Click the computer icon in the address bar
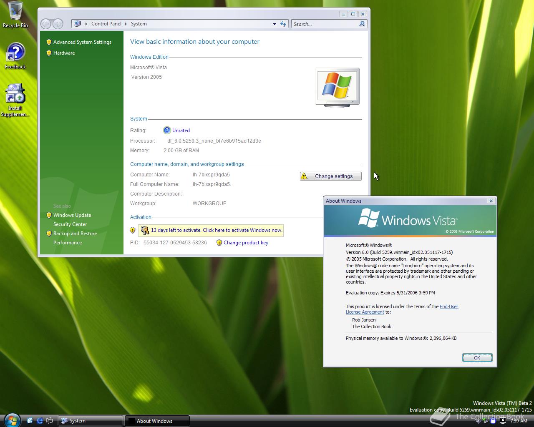Screen dimensions: 534x427 click(x=78, y=24)
